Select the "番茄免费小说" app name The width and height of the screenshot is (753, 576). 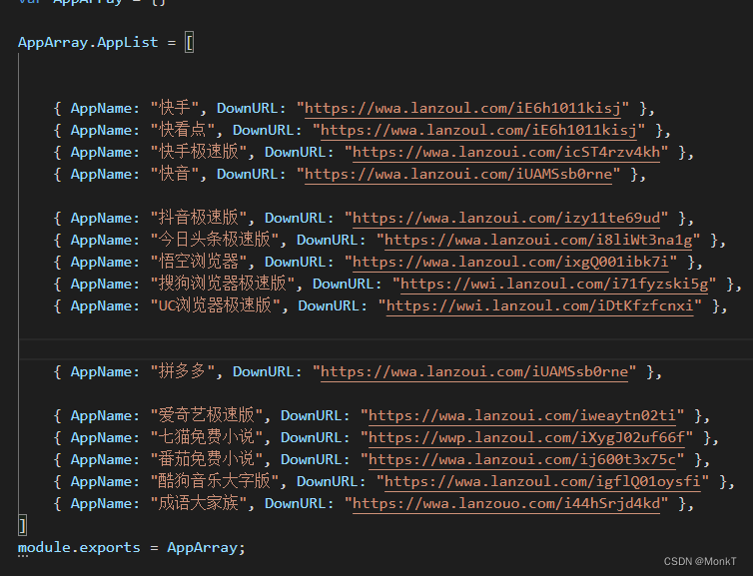(207, 459)
